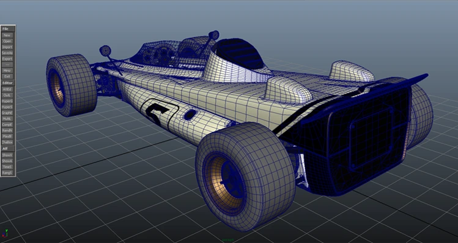Click the Export button
Screen dimensions: 458x243
point(7,59)
